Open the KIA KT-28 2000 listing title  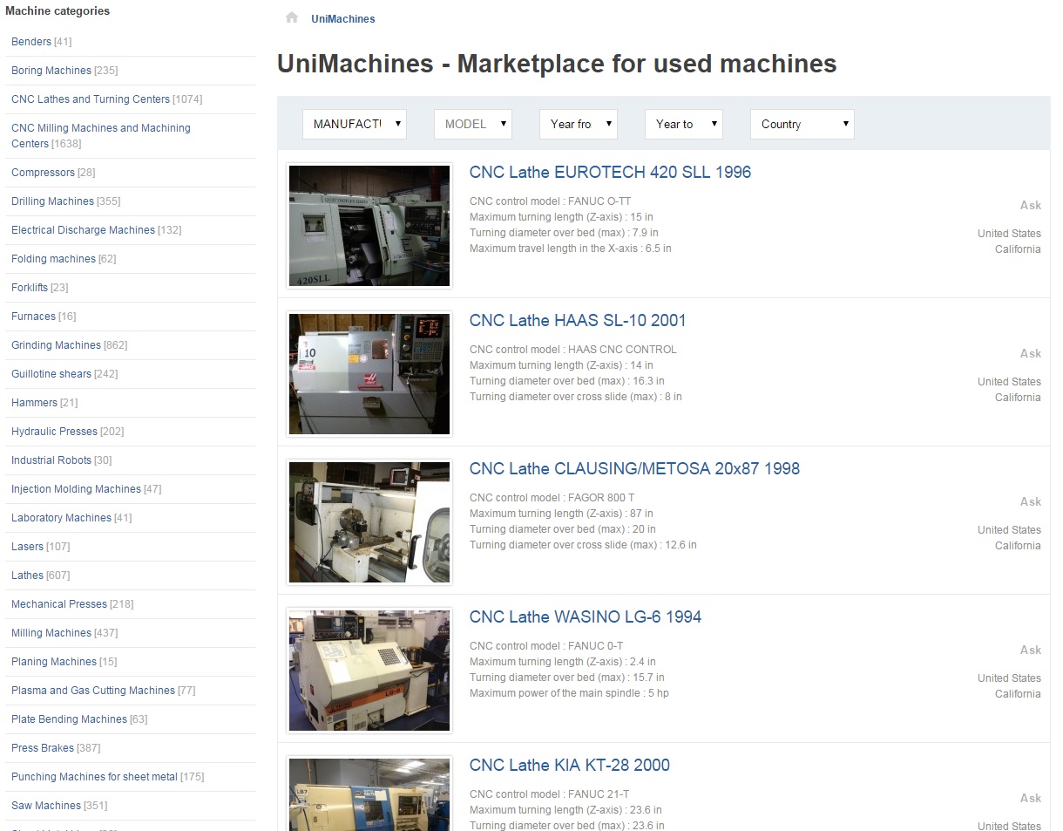point(570,765)
